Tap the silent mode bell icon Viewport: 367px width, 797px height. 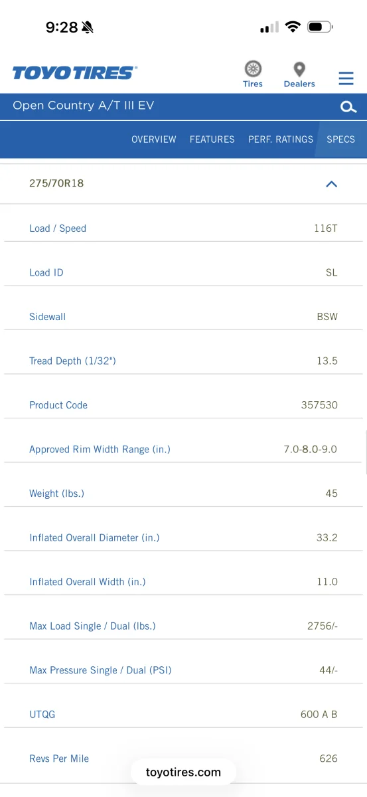click(x=88, y=27)
